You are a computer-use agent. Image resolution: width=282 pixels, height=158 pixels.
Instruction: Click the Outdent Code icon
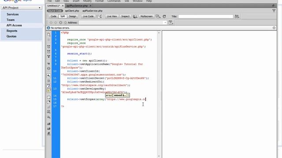coord(49,129)
